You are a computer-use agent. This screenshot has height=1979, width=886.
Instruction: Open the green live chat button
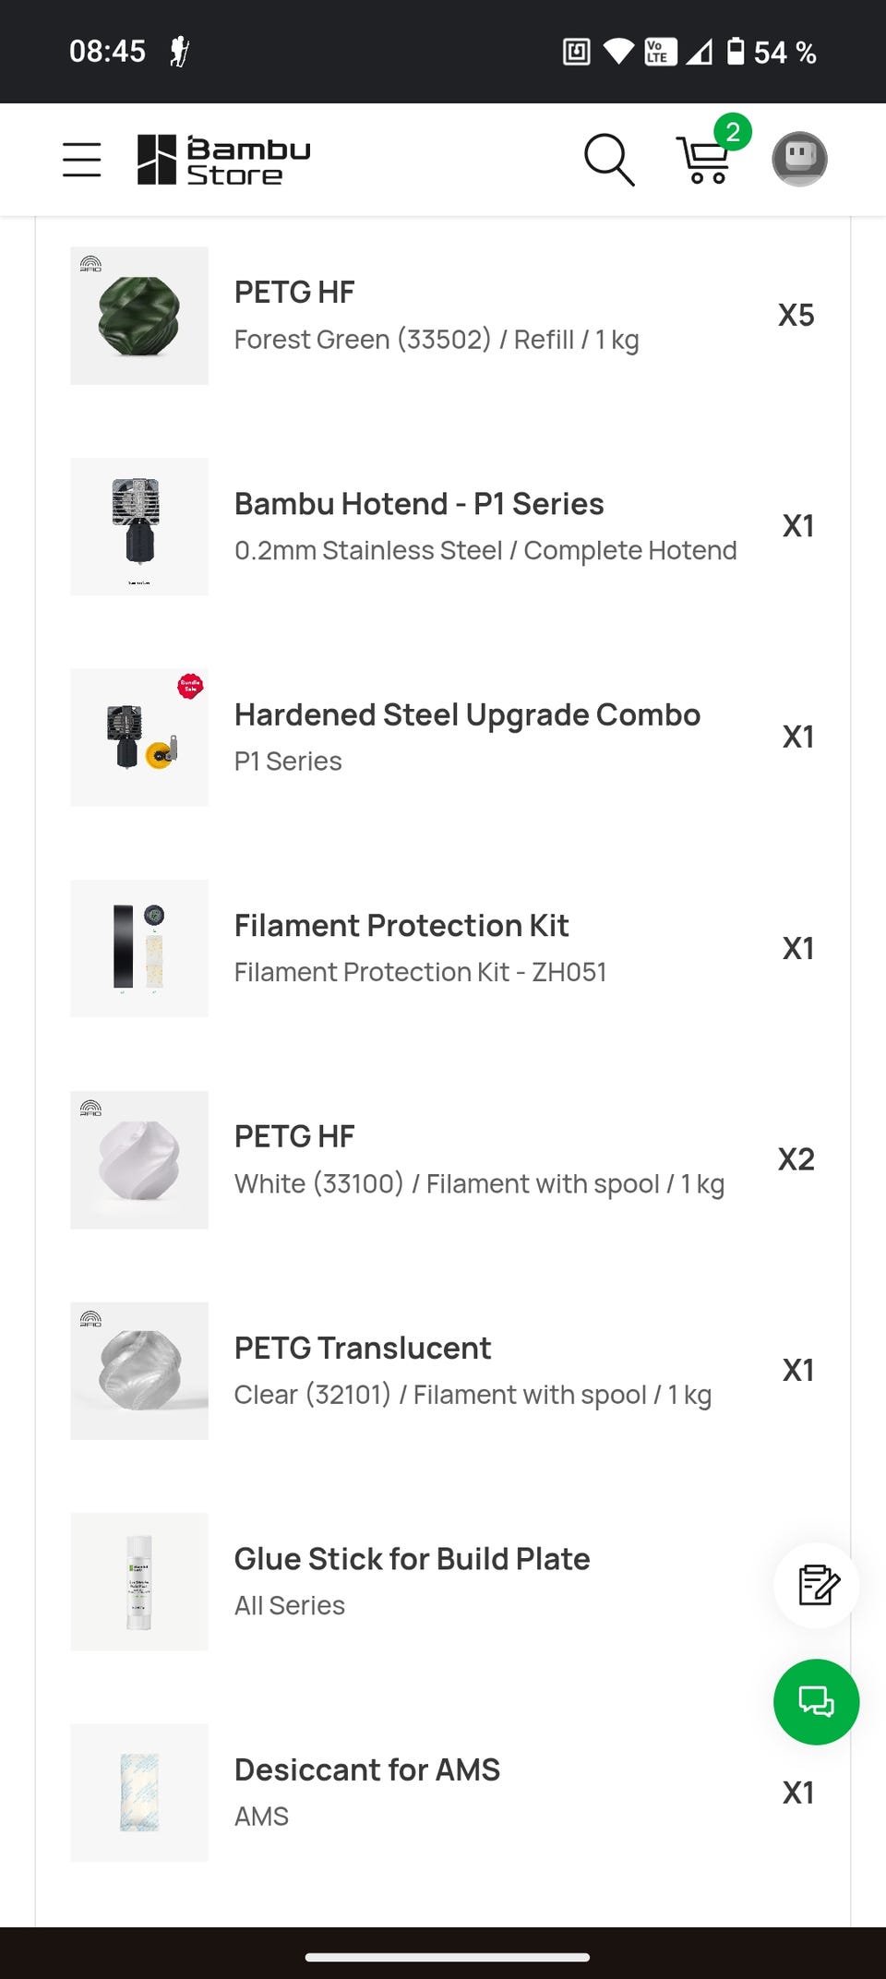point(817,1702)
